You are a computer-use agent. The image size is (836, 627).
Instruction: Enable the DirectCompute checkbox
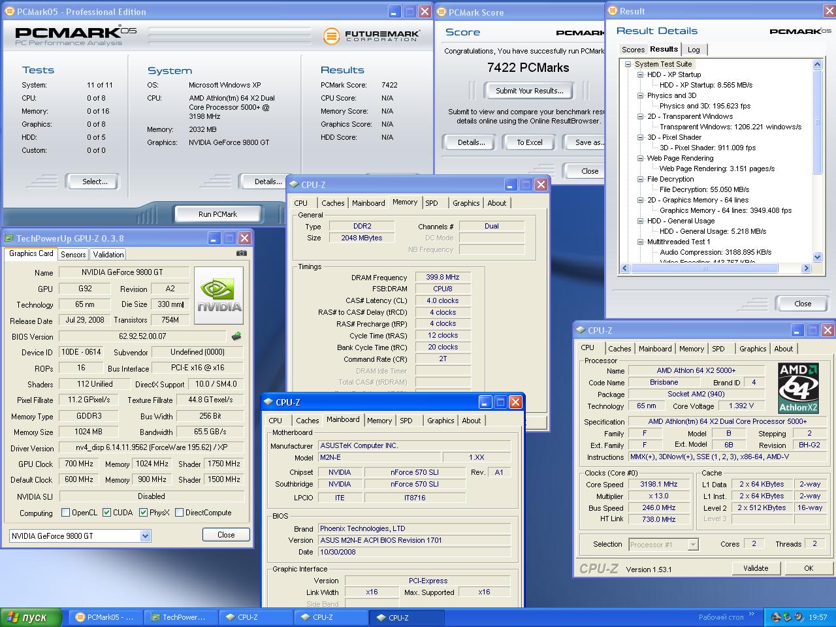click(x=179, y=513)
